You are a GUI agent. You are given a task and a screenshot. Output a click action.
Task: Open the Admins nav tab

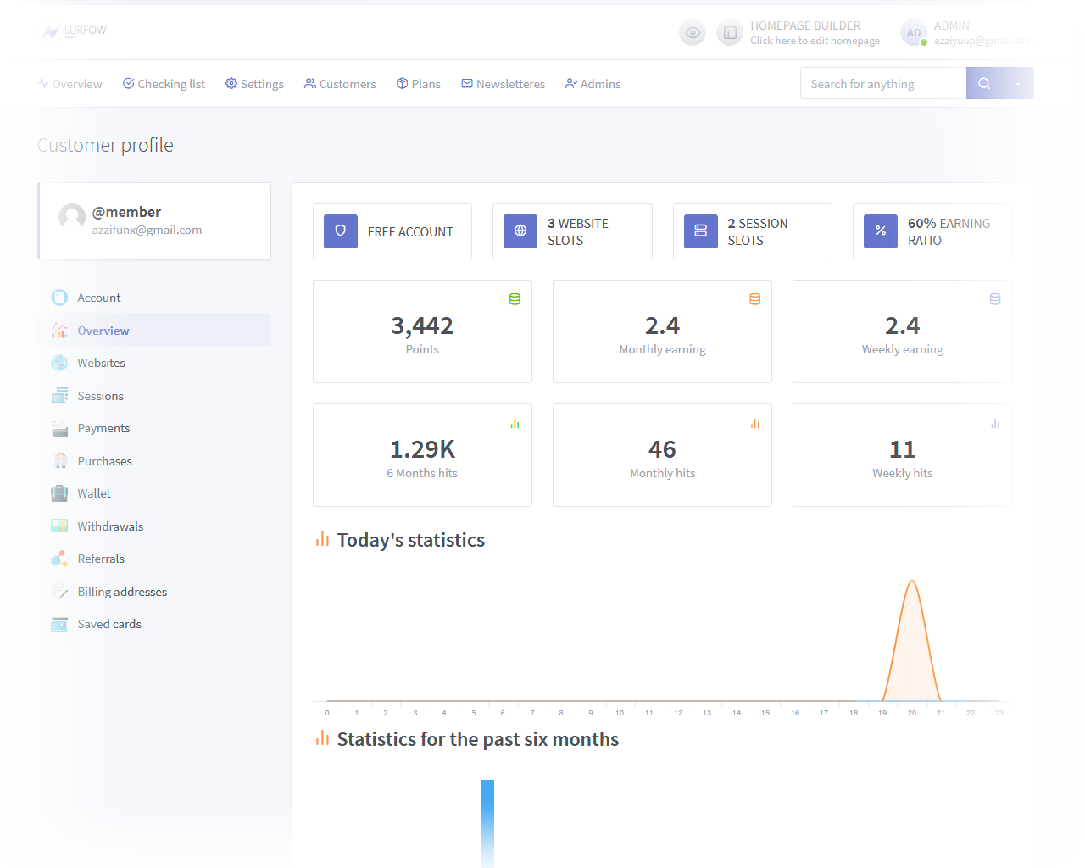pos(593,84)
